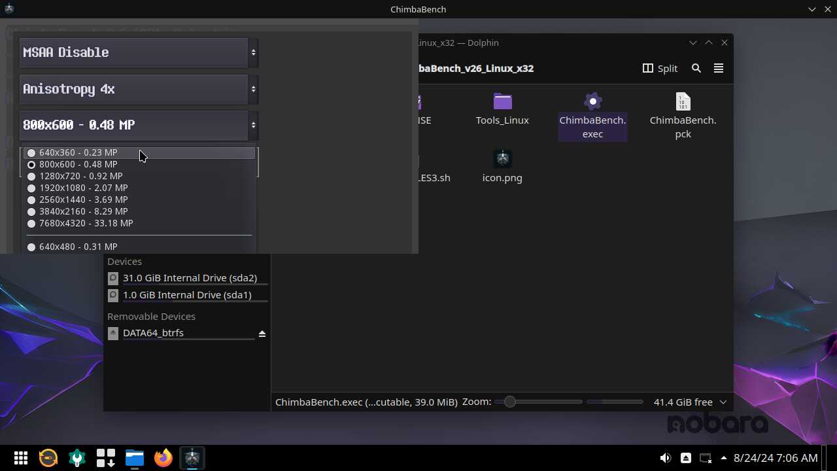
Task: Open the DATA64_btrfs removable device
Action: click(180, 333)
